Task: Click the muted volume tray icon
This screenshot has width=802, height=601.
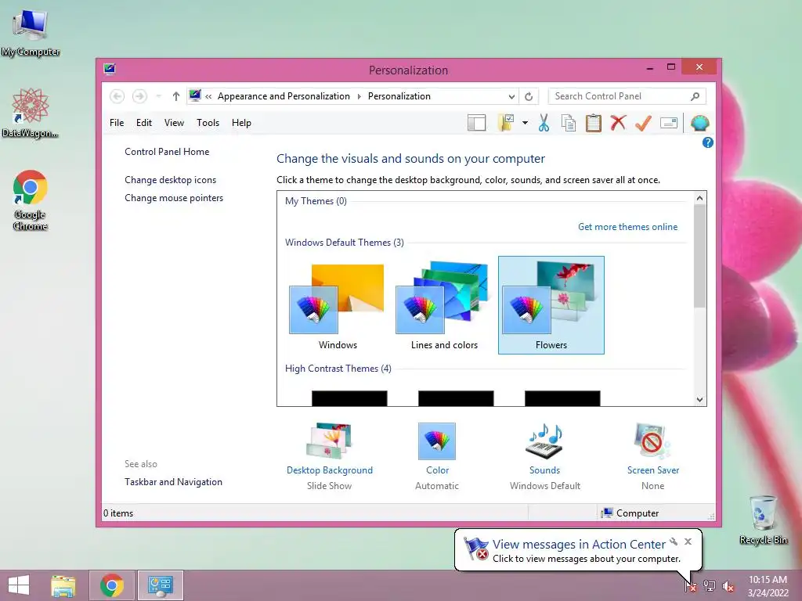Action: (x=728, y=587)
